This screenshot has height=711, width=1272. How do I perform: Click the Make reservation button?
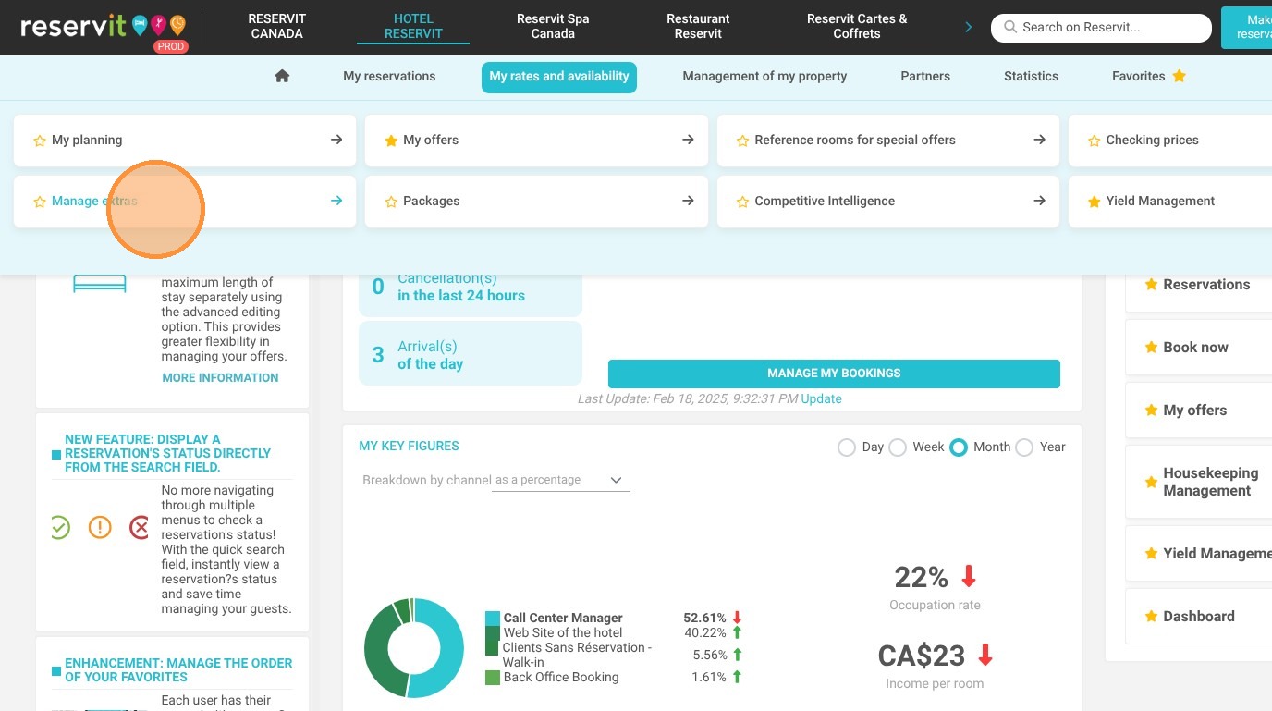coord(1247,27)
